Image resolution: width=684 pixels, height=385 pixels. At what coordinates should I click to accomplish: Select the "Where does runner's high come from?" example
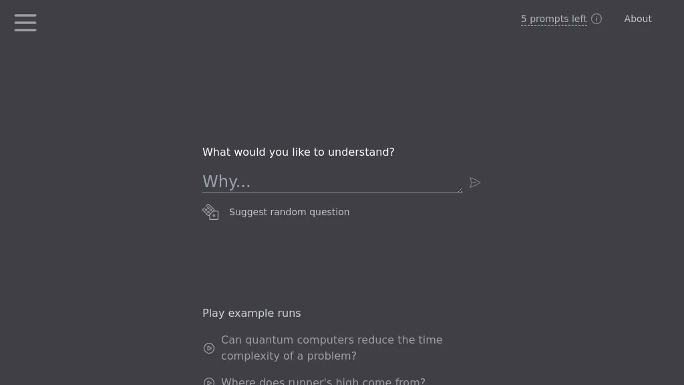[323, 382]
